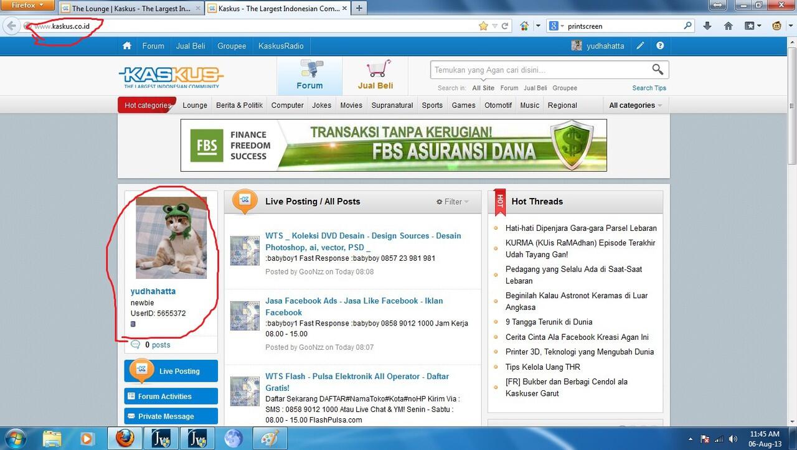This screenshot has width=797, height=450.
Task: Go back using the browser back arrow
Action: pyautogui.click(x=11, y=26)
